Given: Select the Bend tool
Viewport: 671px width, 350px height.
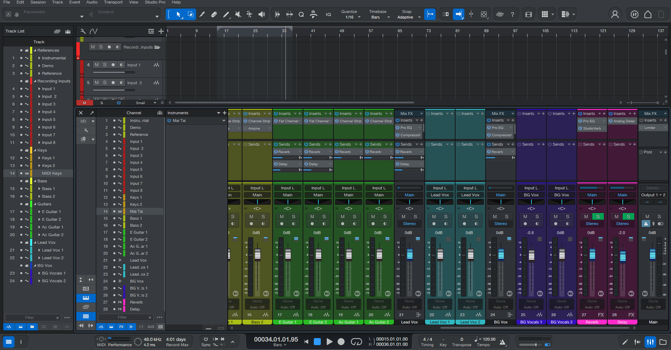Looking at the screenshot, I should tap(249, 14).
